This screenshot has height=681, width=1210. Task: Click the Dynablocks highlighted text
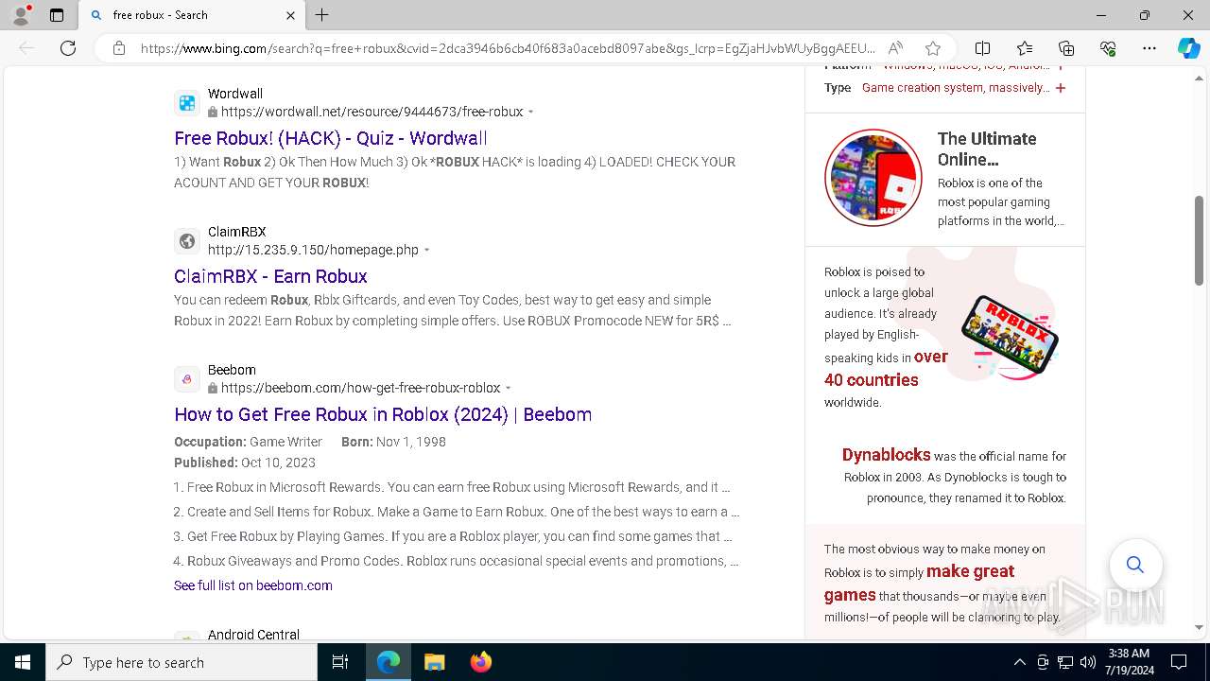pyautogui.click(x=887, y=455)
